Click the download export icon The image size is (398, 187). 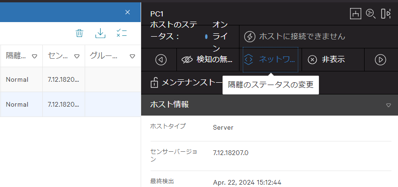point(100,33)
